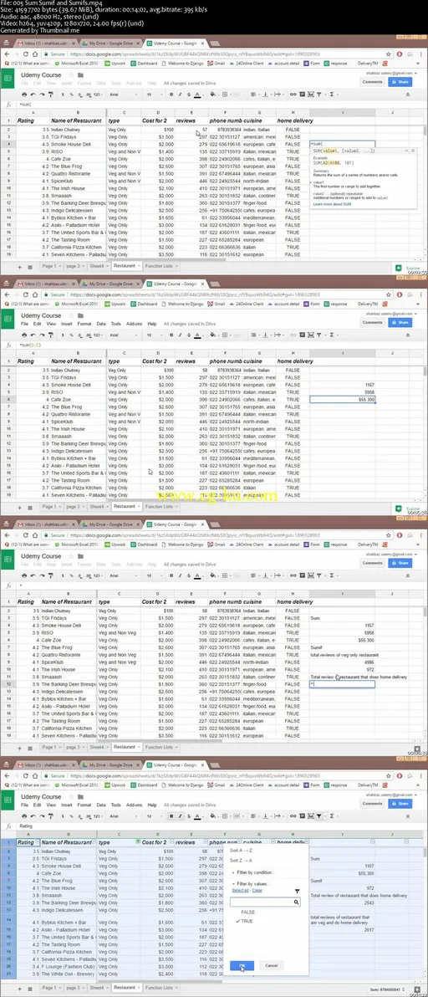Collapse the 'Filter by values' section
428x997 pixels.
250,884
